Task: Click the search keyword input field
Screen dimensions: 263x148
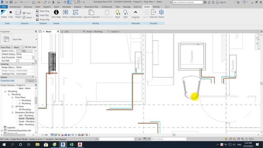Action: coord(187,2)
